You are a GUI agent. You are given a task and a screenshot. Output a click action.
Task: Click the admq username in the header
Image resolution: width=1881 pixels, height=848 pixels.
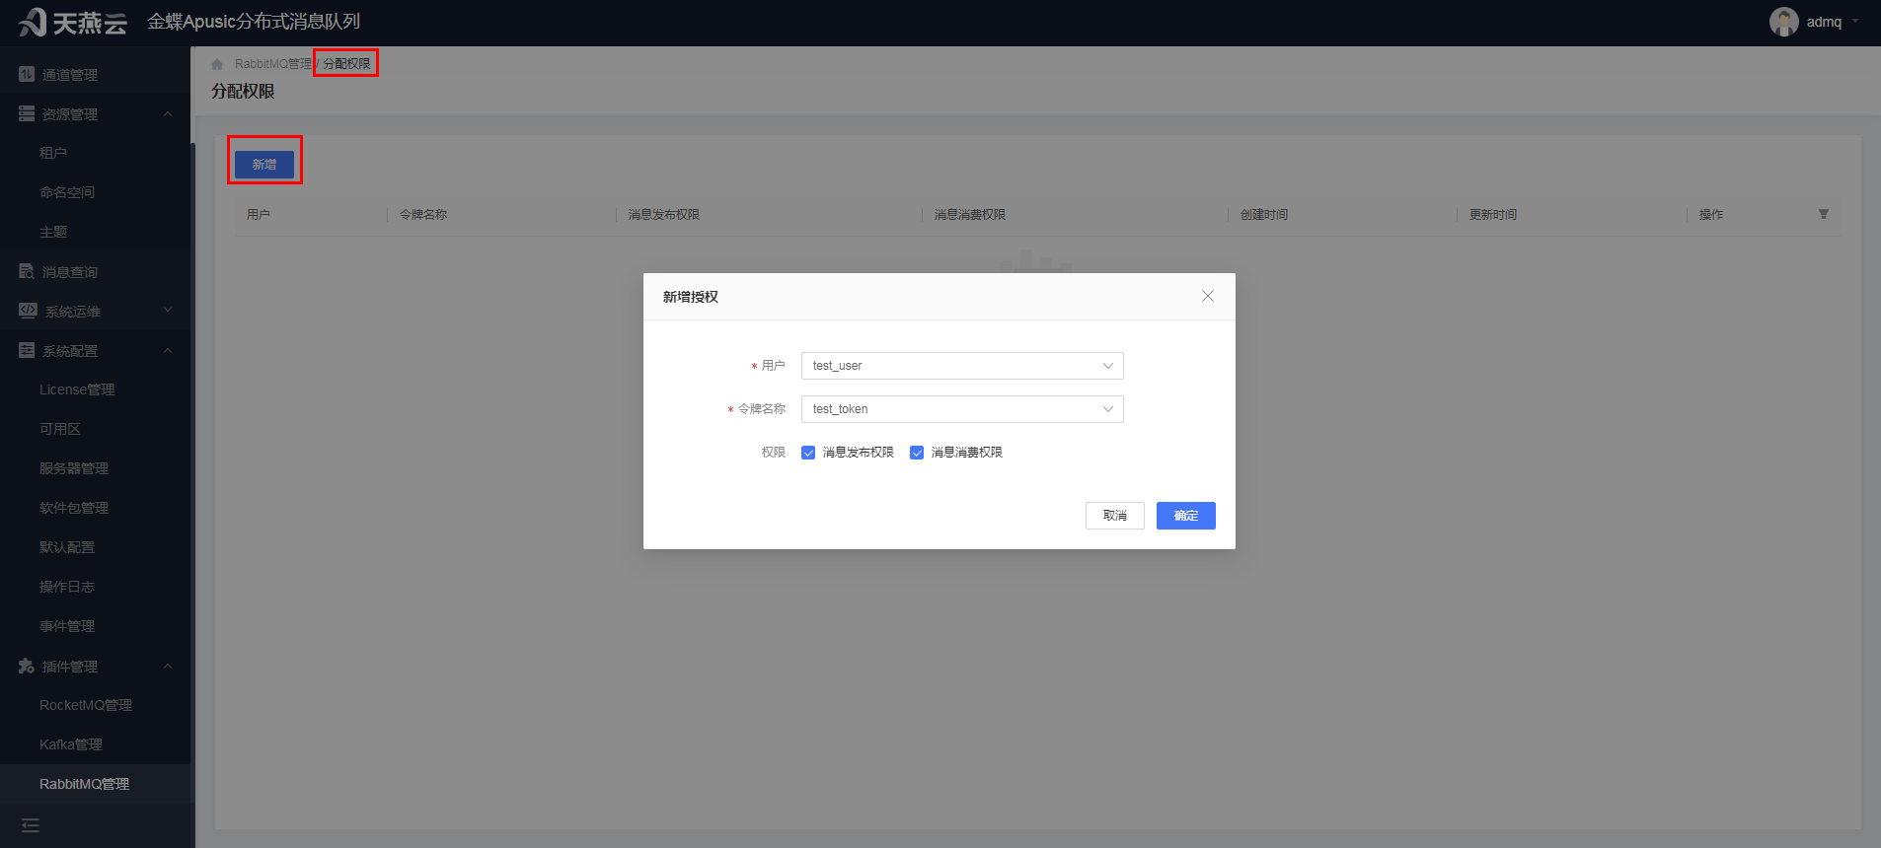point(1824,22)
